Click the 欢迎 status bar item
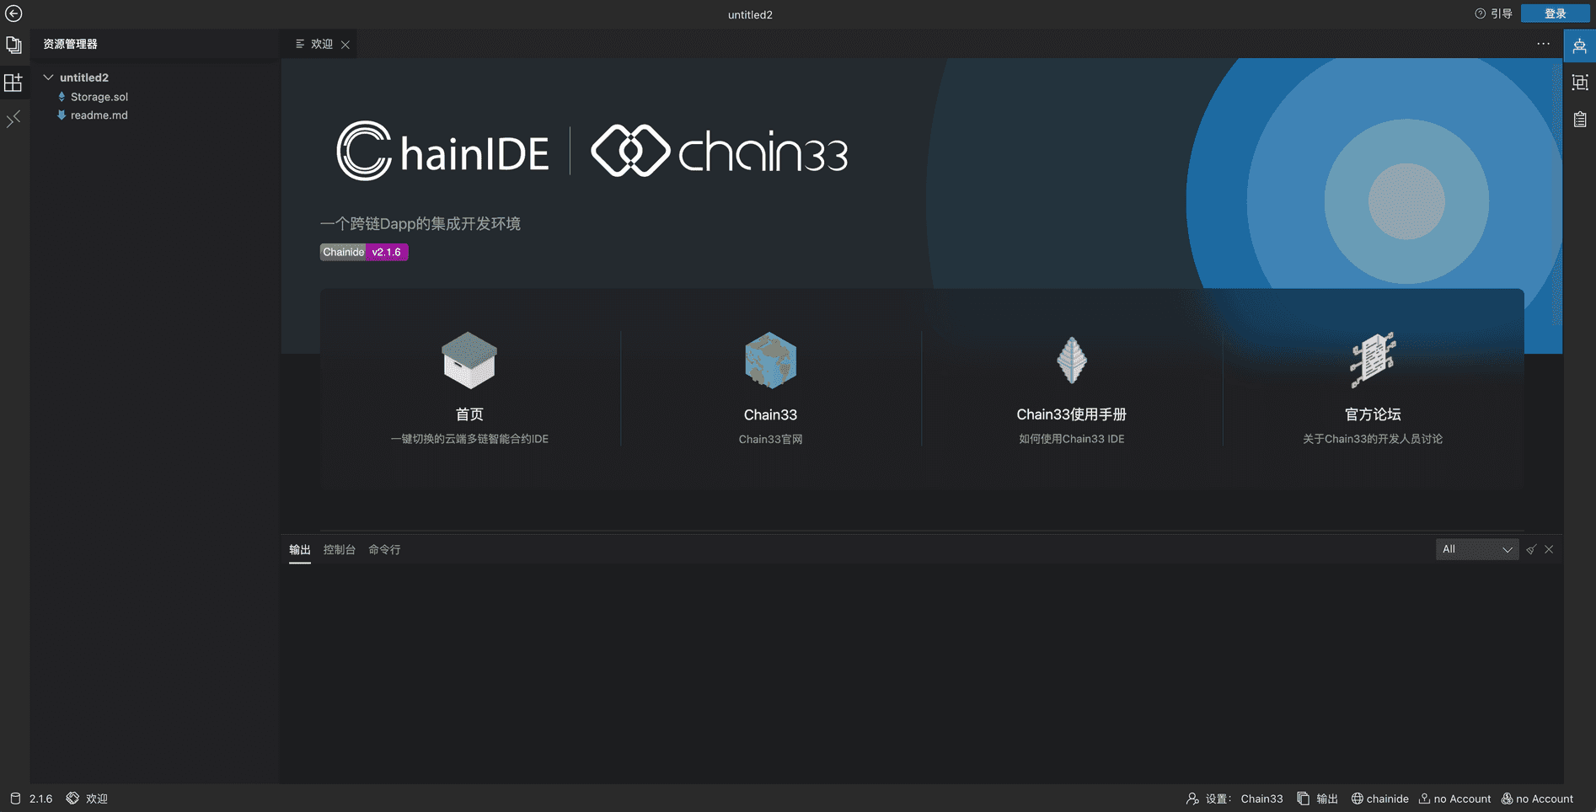 click(87, 799)
